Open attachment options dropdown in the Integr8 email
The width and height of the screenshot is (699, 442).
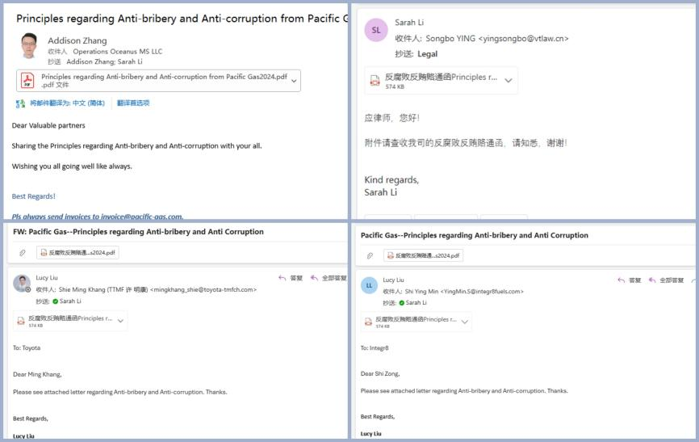[465, 321]
